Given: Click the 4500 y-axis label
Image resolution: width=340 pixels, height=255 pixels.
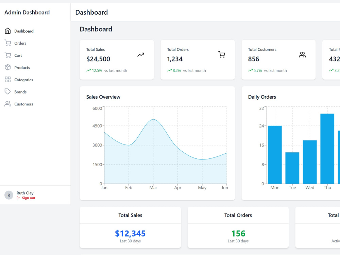Looking at the screenshot, I should point(97,126).
